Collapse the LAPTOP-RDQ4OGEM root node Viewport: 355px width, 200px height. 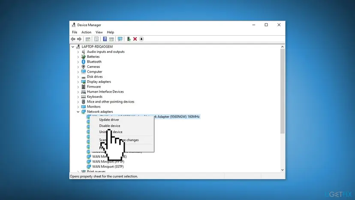(x=73, y=47)
